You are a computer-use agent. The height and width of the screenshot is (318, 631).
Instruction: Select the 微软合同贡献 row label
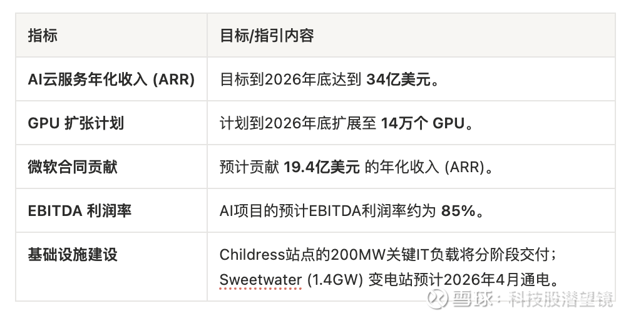(73, 167)
